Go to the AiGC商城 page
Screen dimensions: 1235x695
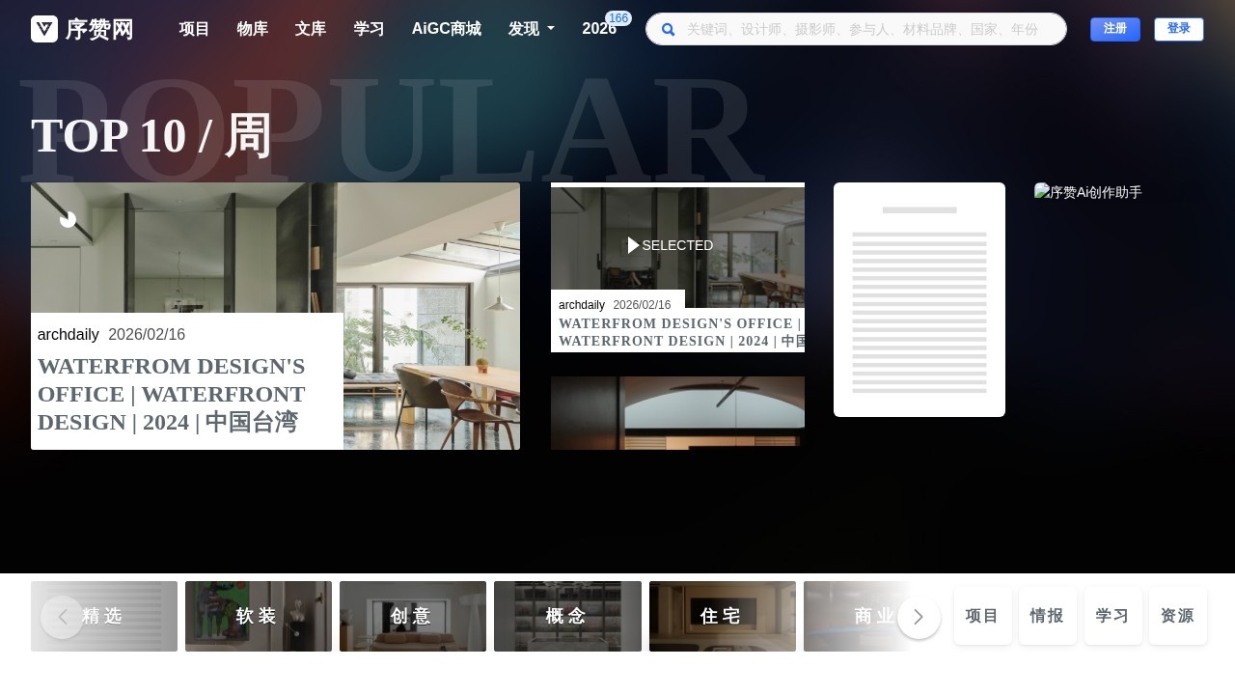(446, 29)
